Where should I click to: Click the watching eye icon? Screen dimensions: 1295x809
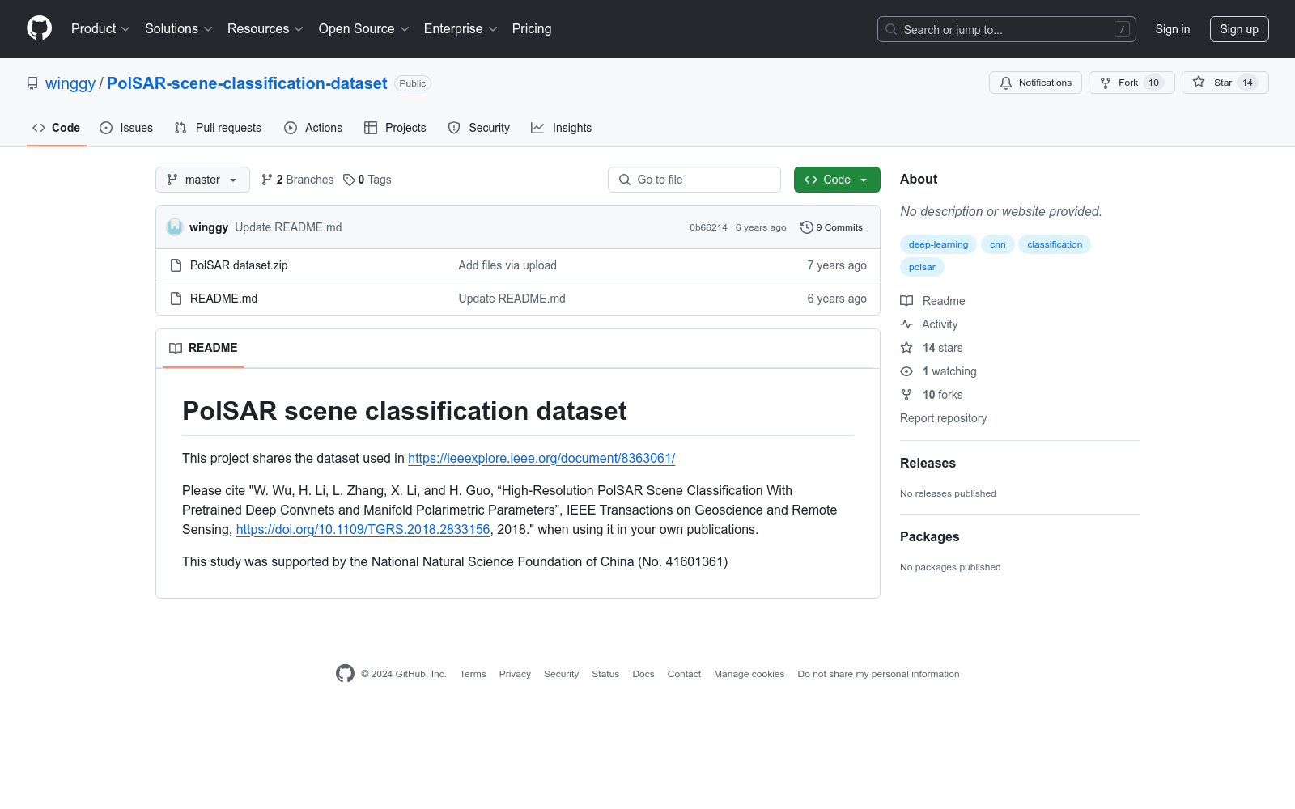(906, 371)
